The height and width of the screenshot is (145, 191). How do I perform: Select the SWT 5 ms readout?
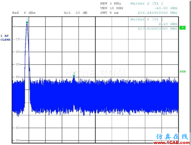pos(109,12)
